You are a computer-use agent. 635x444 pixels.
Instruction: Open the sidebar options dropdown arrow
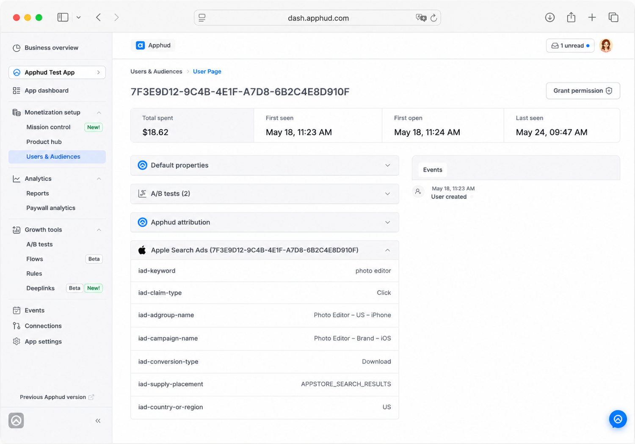[x=78, y=17]
